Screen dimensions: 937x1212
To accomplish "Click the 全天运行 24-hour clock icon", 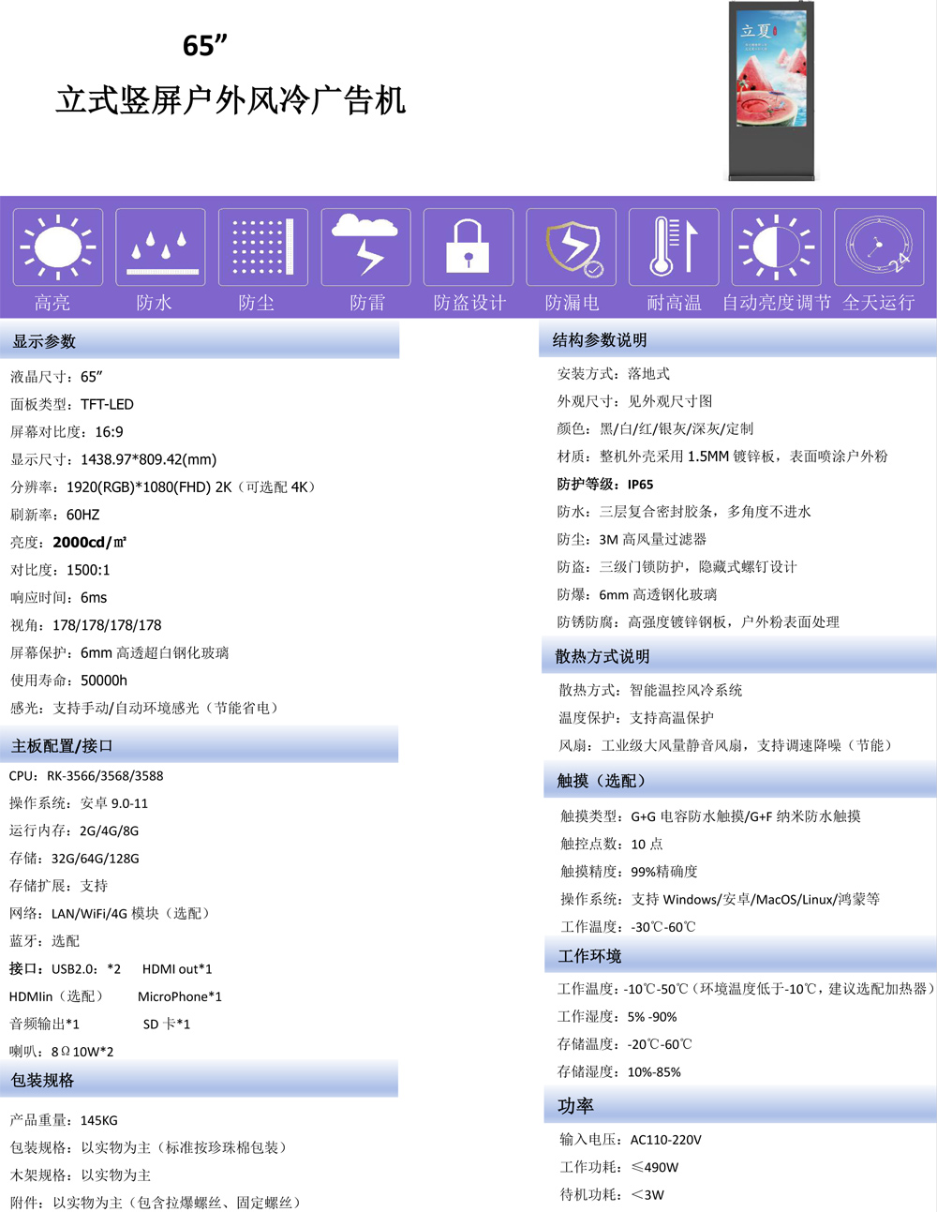I will pos(878,246).
